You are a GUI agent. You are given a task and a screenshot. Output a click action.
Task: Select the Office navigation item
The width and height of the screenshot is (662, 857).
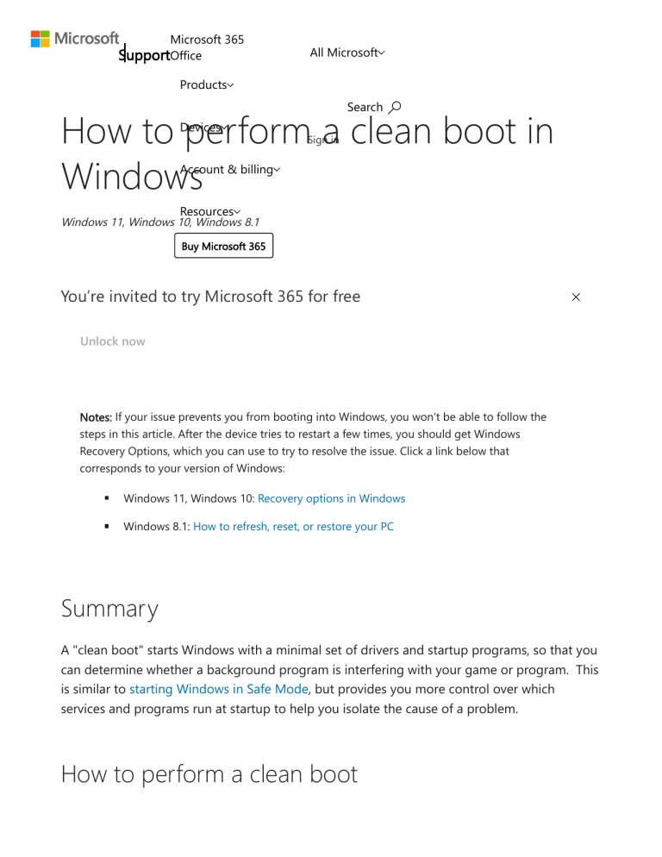point(186,55)
